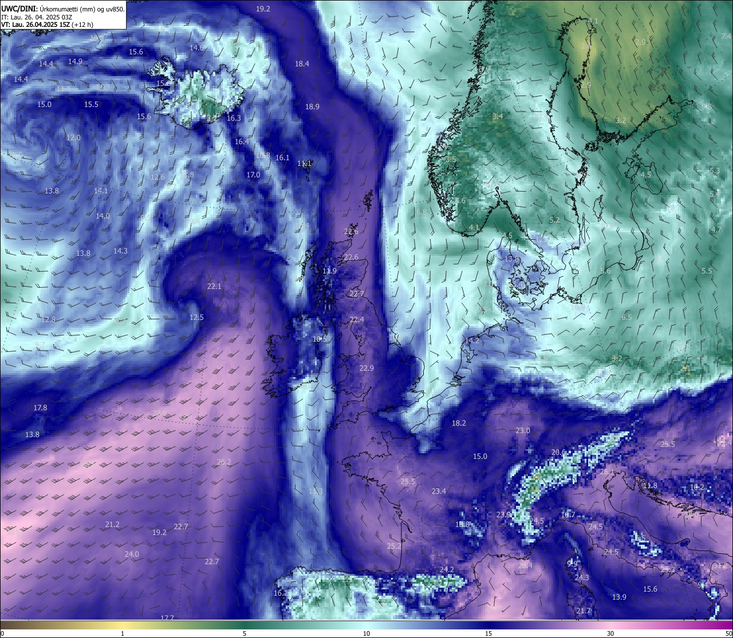The width and height of the screenshot is (733, 638).
Task: Click the 21.2 value on the map
Action: pyautogui.click(x=112, y=524)
